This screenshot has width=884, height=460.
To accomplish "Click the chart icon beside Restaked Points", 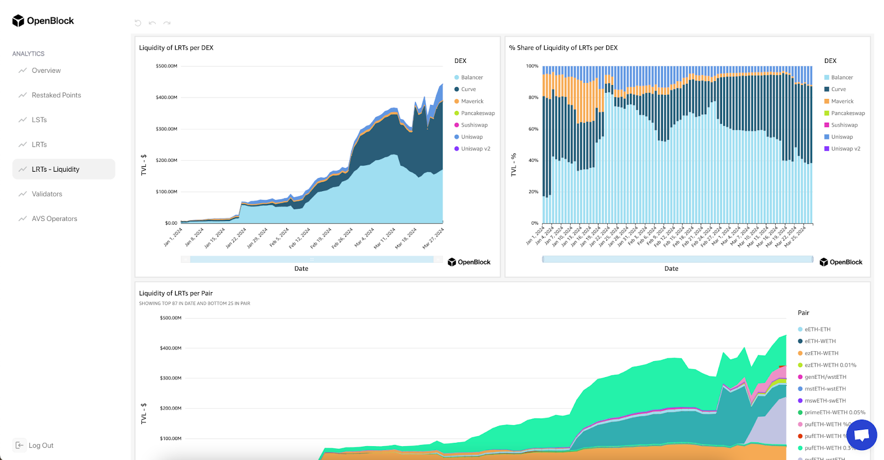I will (23, 95).
